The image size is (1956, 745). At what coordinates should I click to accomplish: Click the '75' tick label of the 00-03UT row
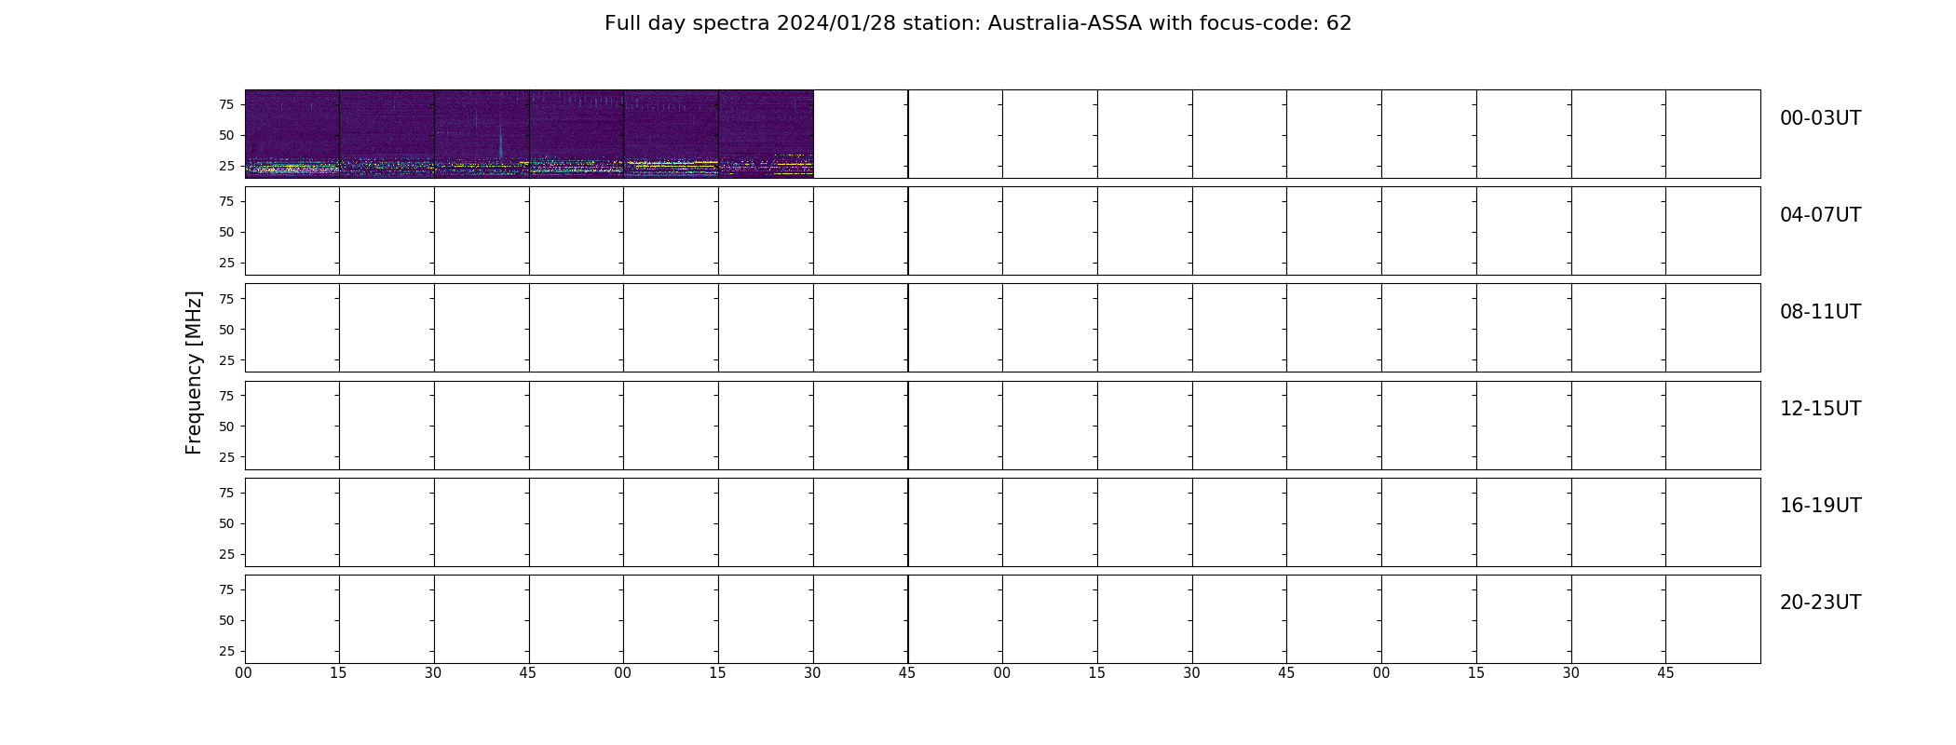pyautogui.click(x=226, y=104)
